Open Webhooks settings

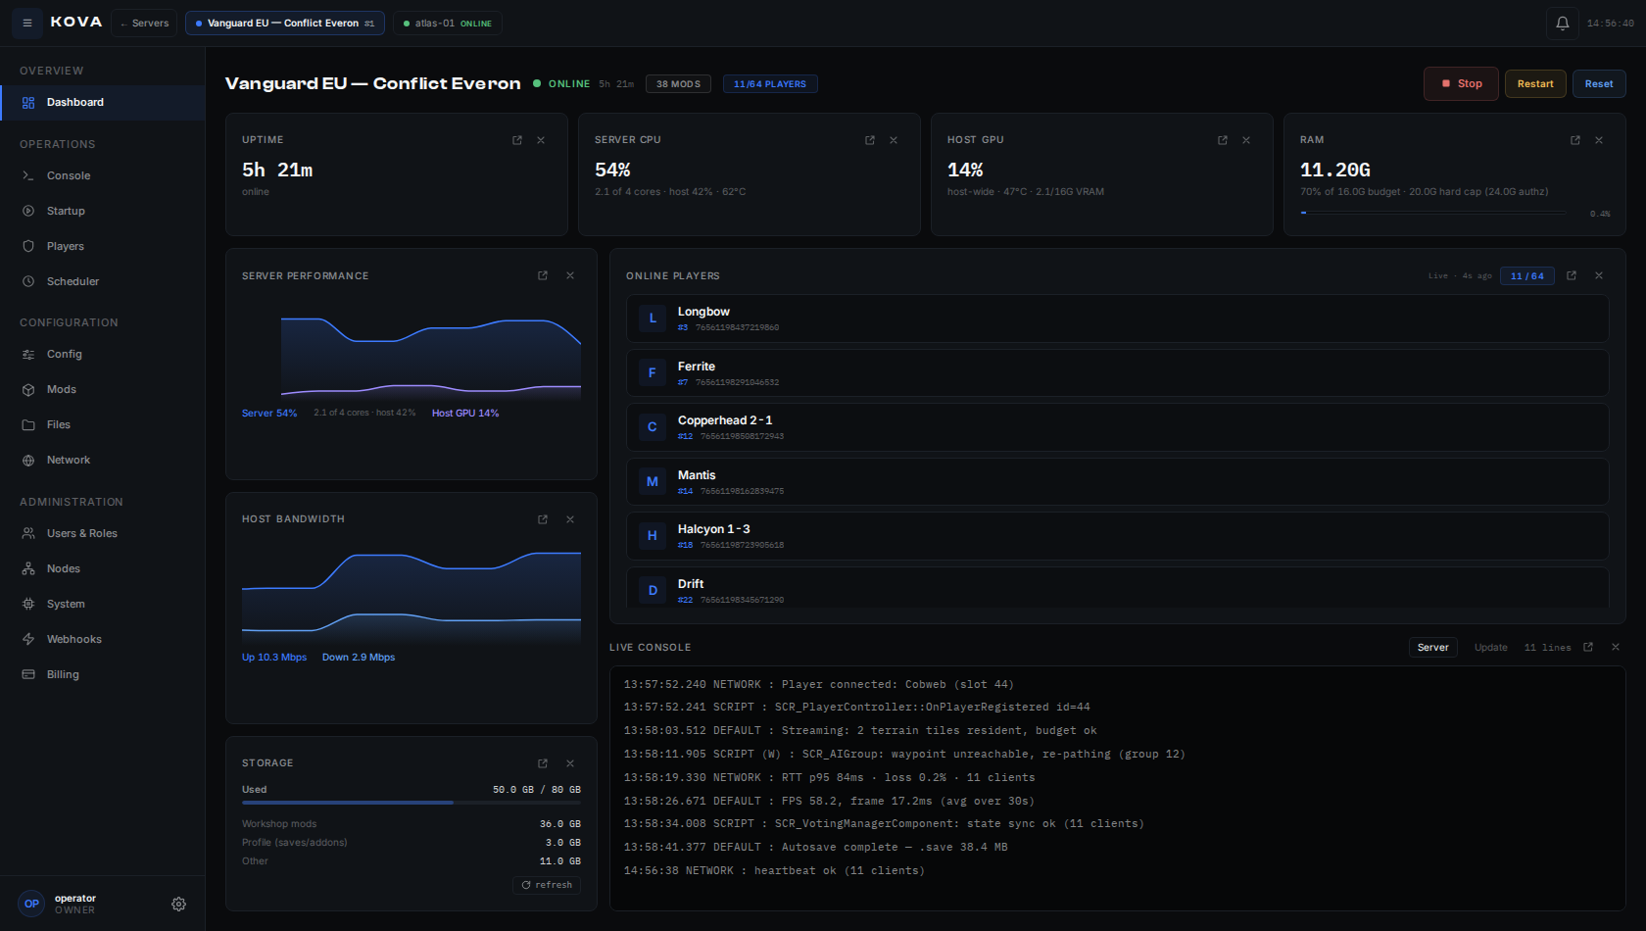tap(103, 639)
